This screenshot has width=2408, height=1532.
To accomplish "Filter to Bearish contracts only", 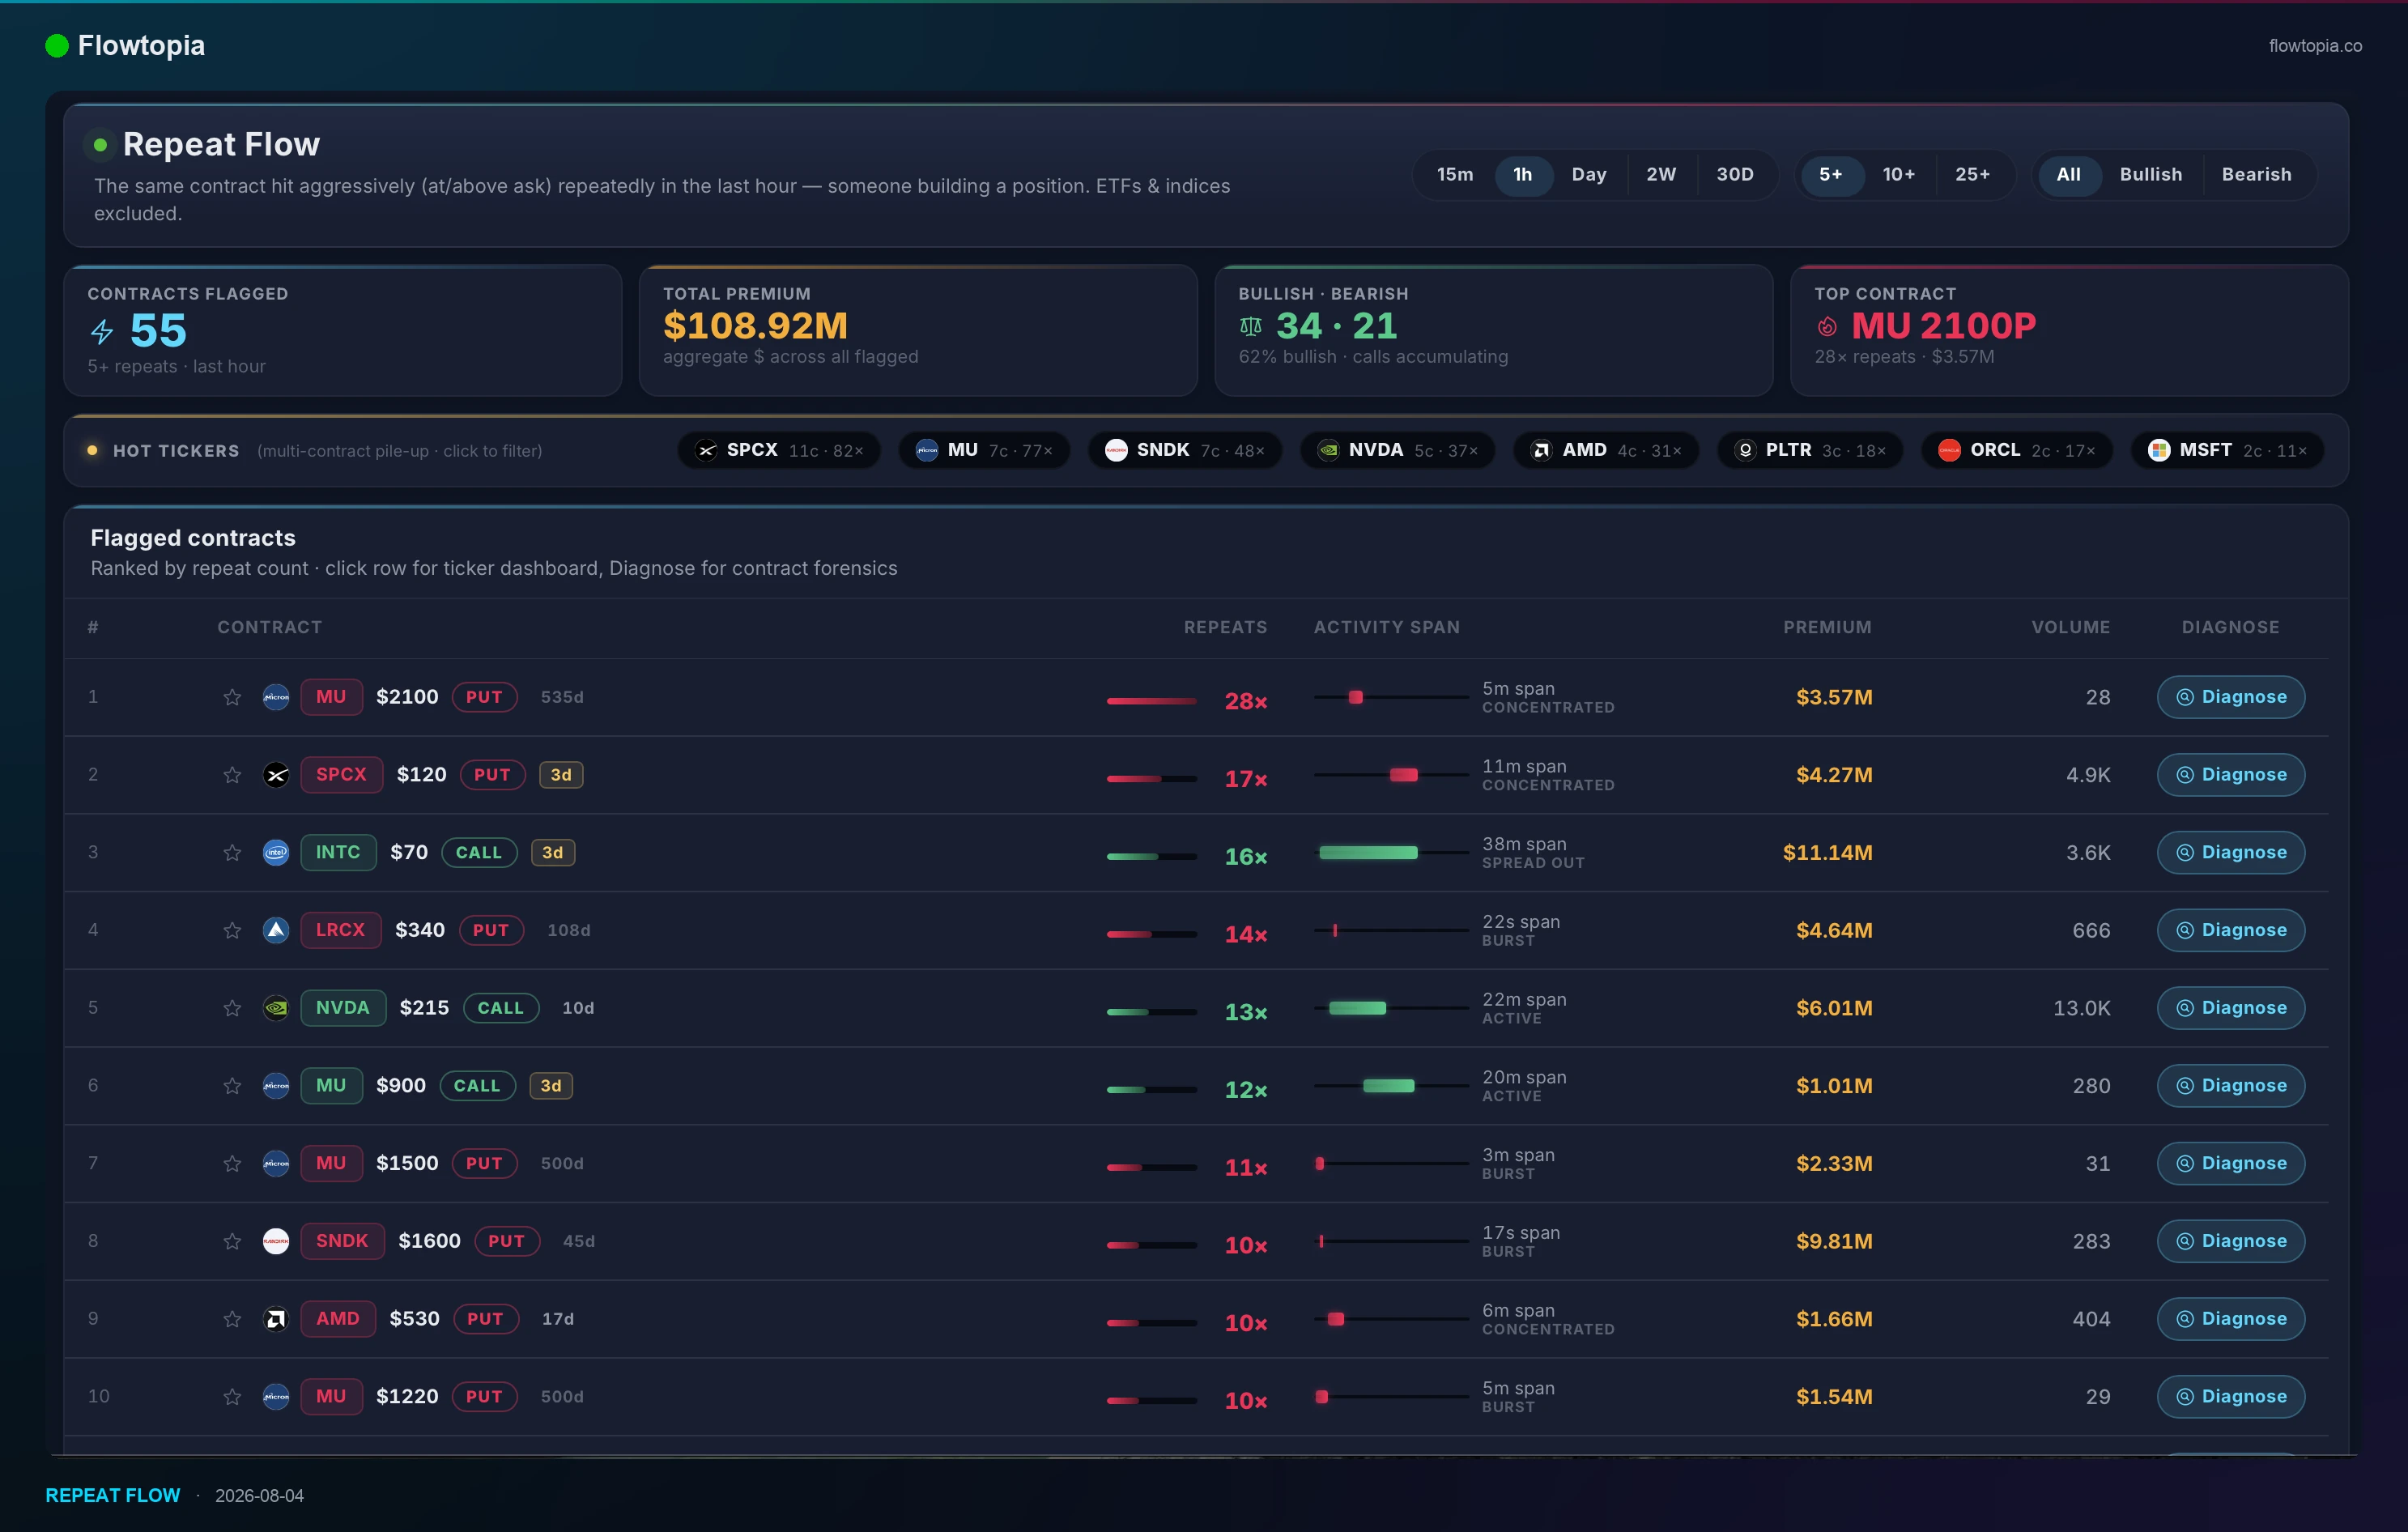I will click(2257, 175).
